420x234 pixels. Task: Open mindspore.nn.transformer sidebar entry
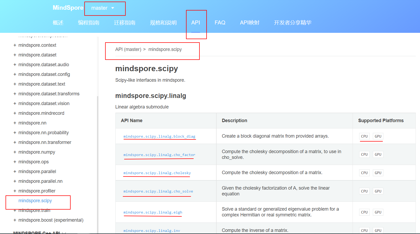click(x=45, y=142)
